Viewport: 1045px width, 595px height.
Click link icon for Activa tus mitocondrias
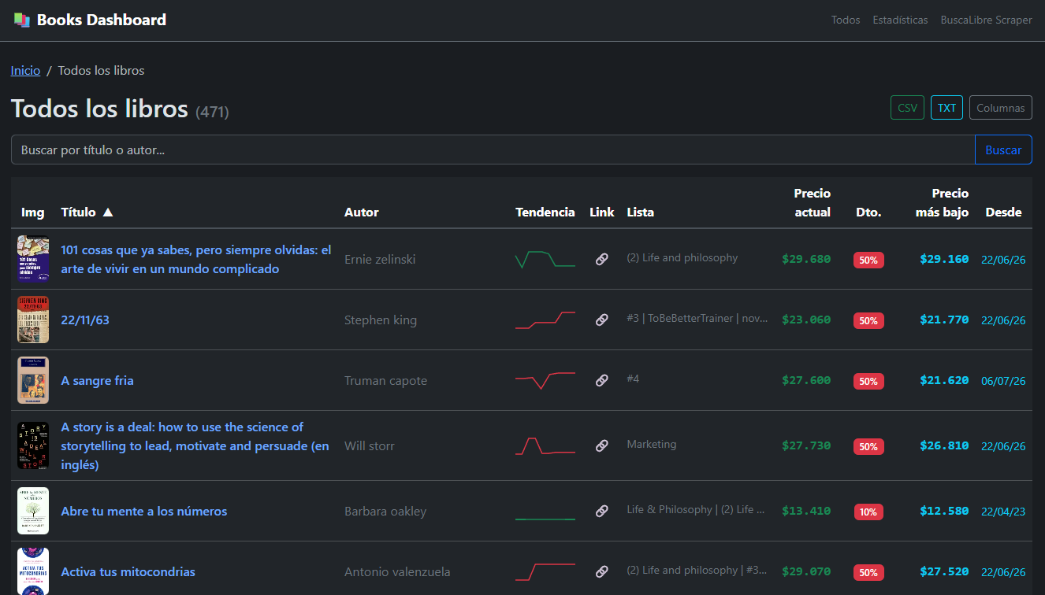tap(602, 571)
